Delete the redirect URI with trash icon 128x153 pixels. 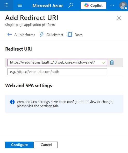112,62
